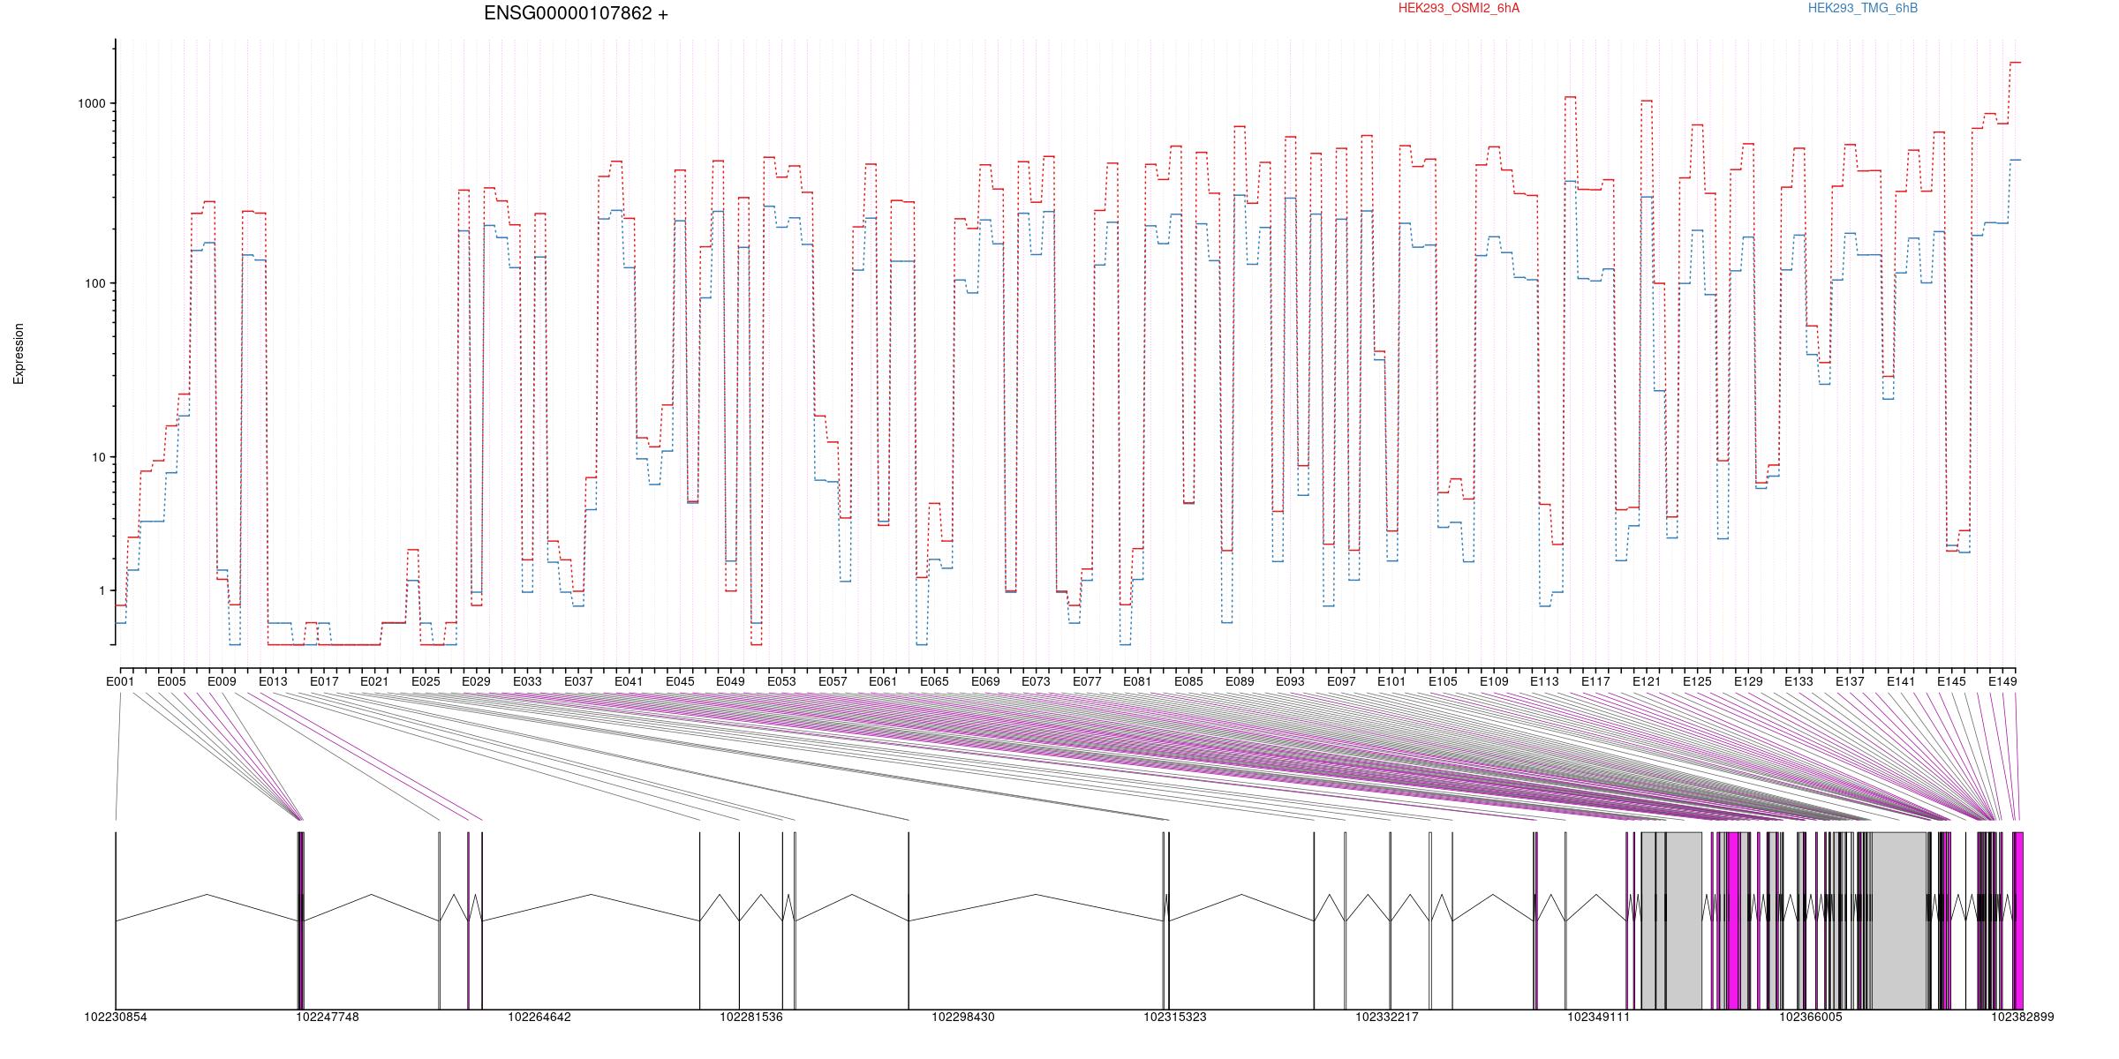The image size is (2119, 1059).
Task: Click exon label E077
Action: 1087,682
